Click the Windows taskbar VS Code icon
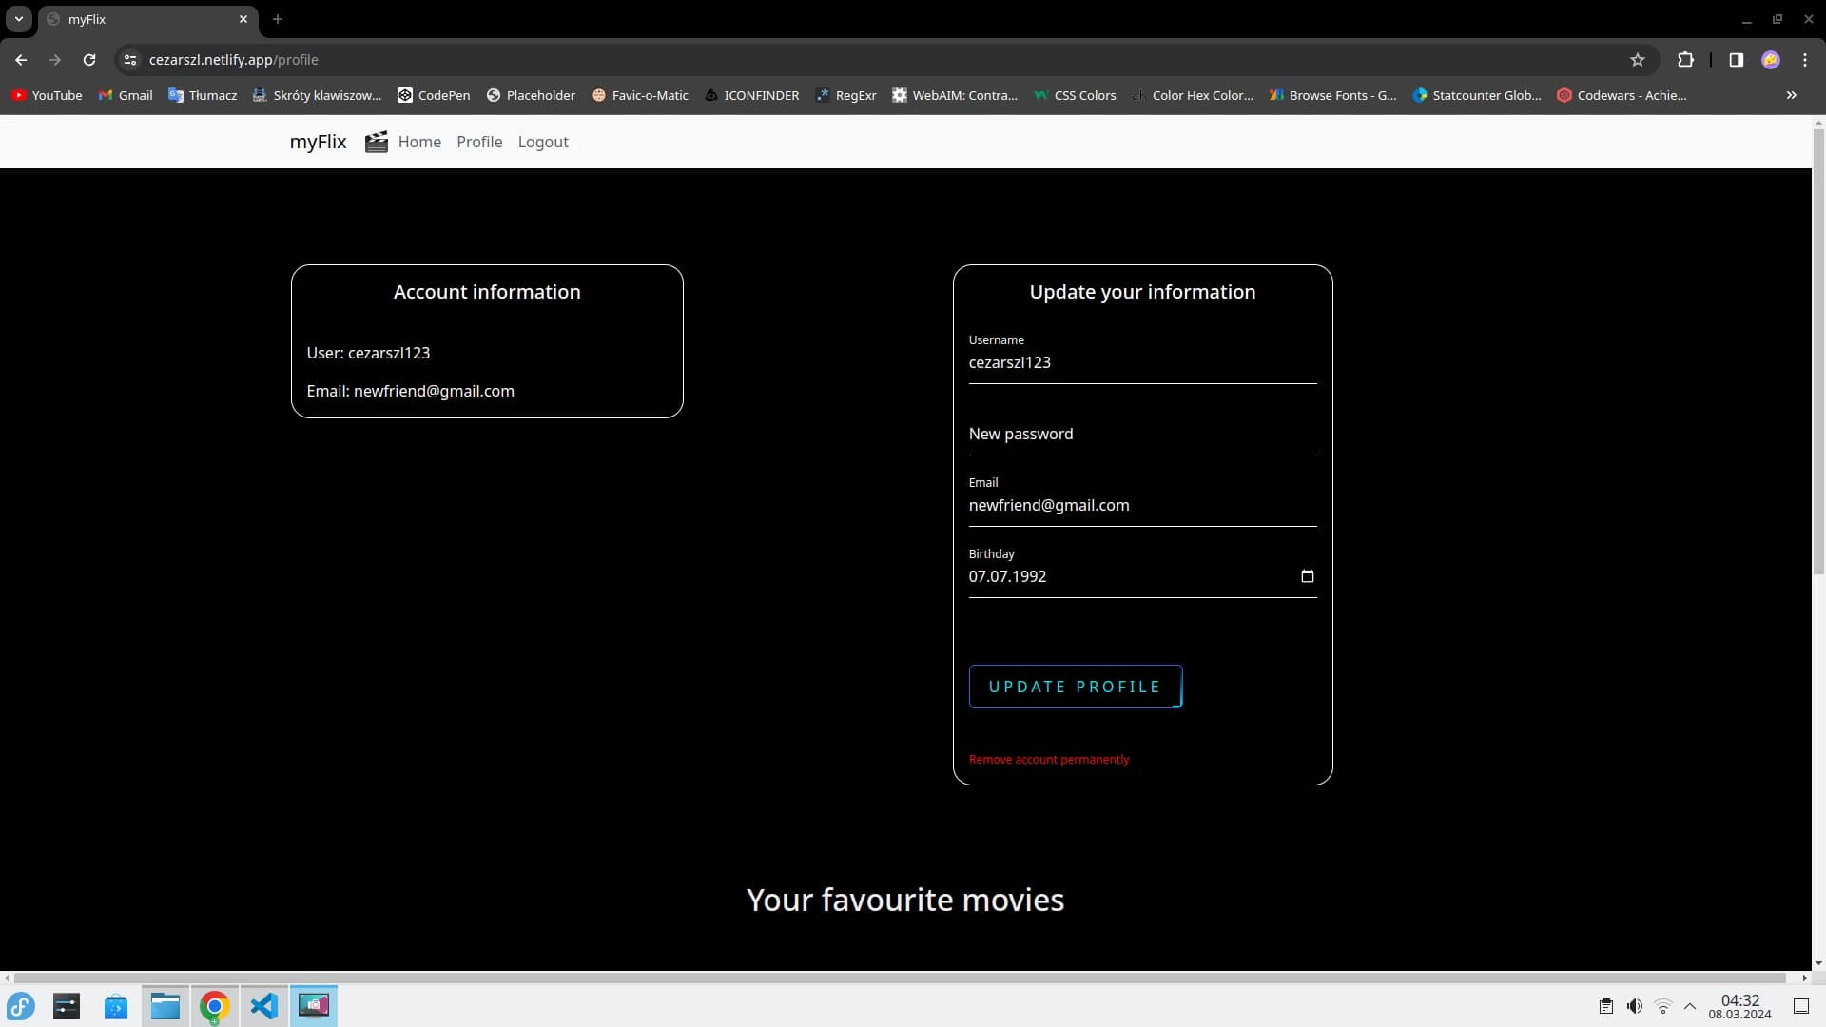The width and height of the screenshot is (1826, 1027). point(264,1006)
